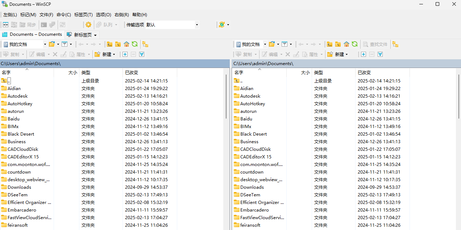The height and width of the screenshot is (230, 461).
Task: Select the Downloads folder in left panel
Action: click(19, 187)
